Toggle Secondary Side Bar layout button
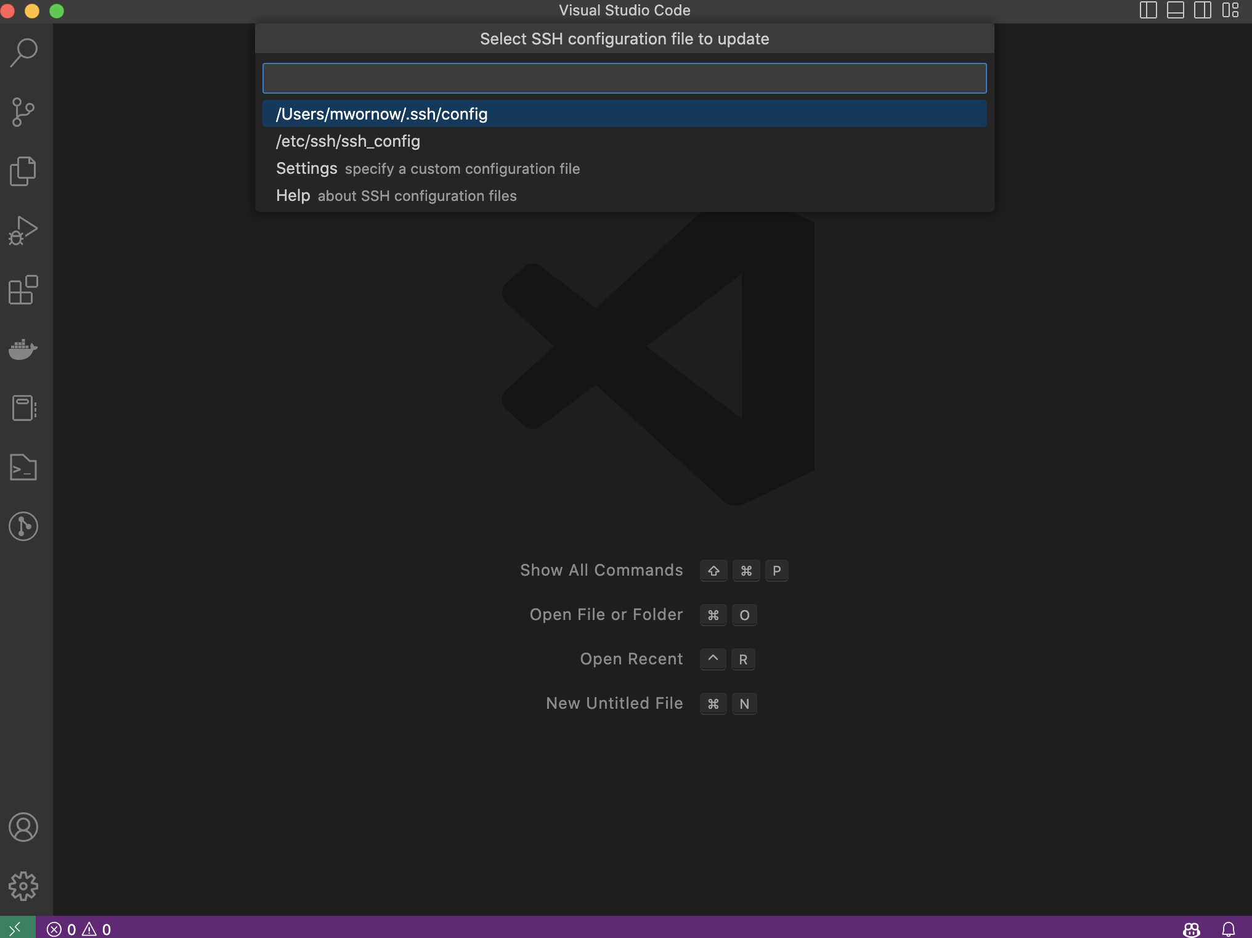The image size is (1252, 938). click(1203, 10)
